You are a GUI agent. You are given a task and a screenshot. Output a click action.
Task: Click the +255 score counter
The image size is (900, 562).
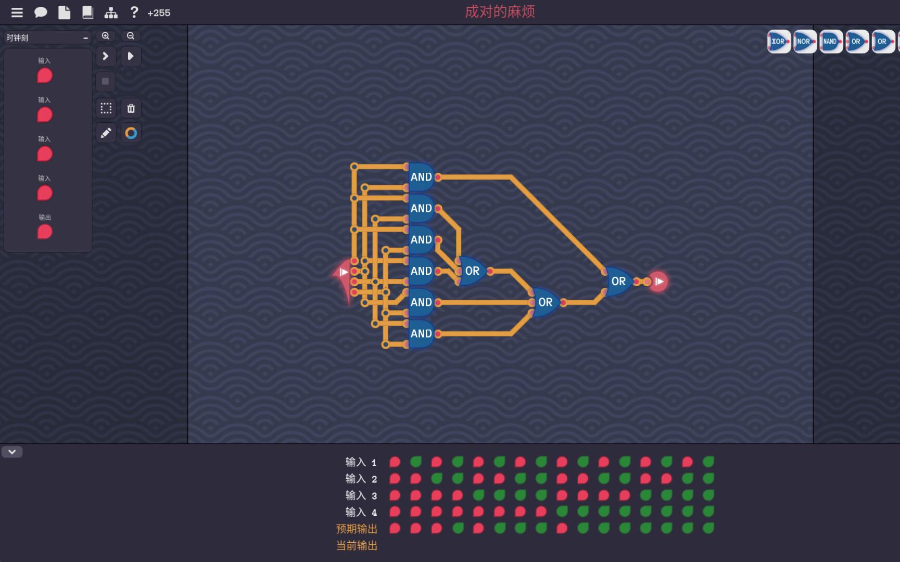(x=159, y=13)
